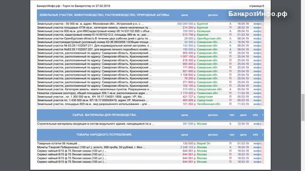Screen dimensions: 305x171
Task: Open the инфо link in the 463 826 р. Удмуртская row
Action: click(257, 100)
